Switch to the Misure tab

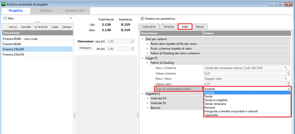click(200, 27)
